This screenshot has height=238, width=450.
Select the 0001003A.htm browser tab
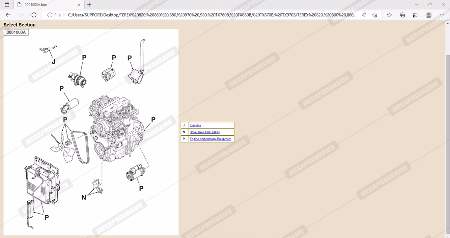[46, 5]
